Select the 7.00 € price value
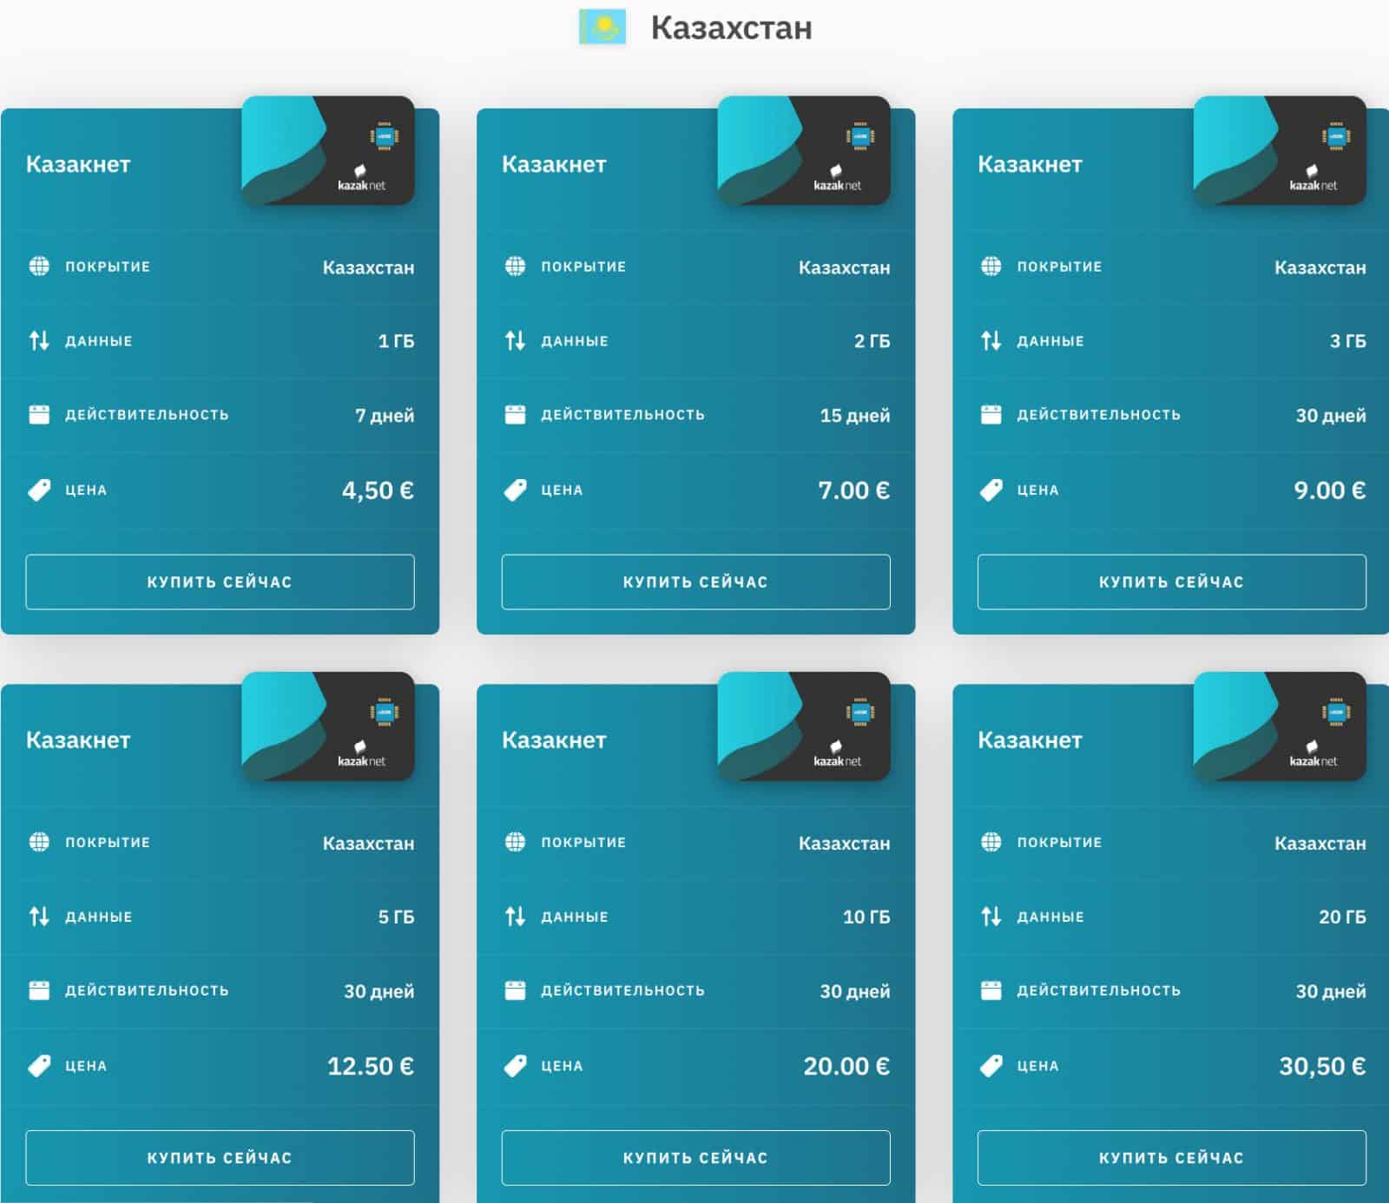Image resolution: width=1389 pixels, height=1203 pixels. tap(853, 490)
